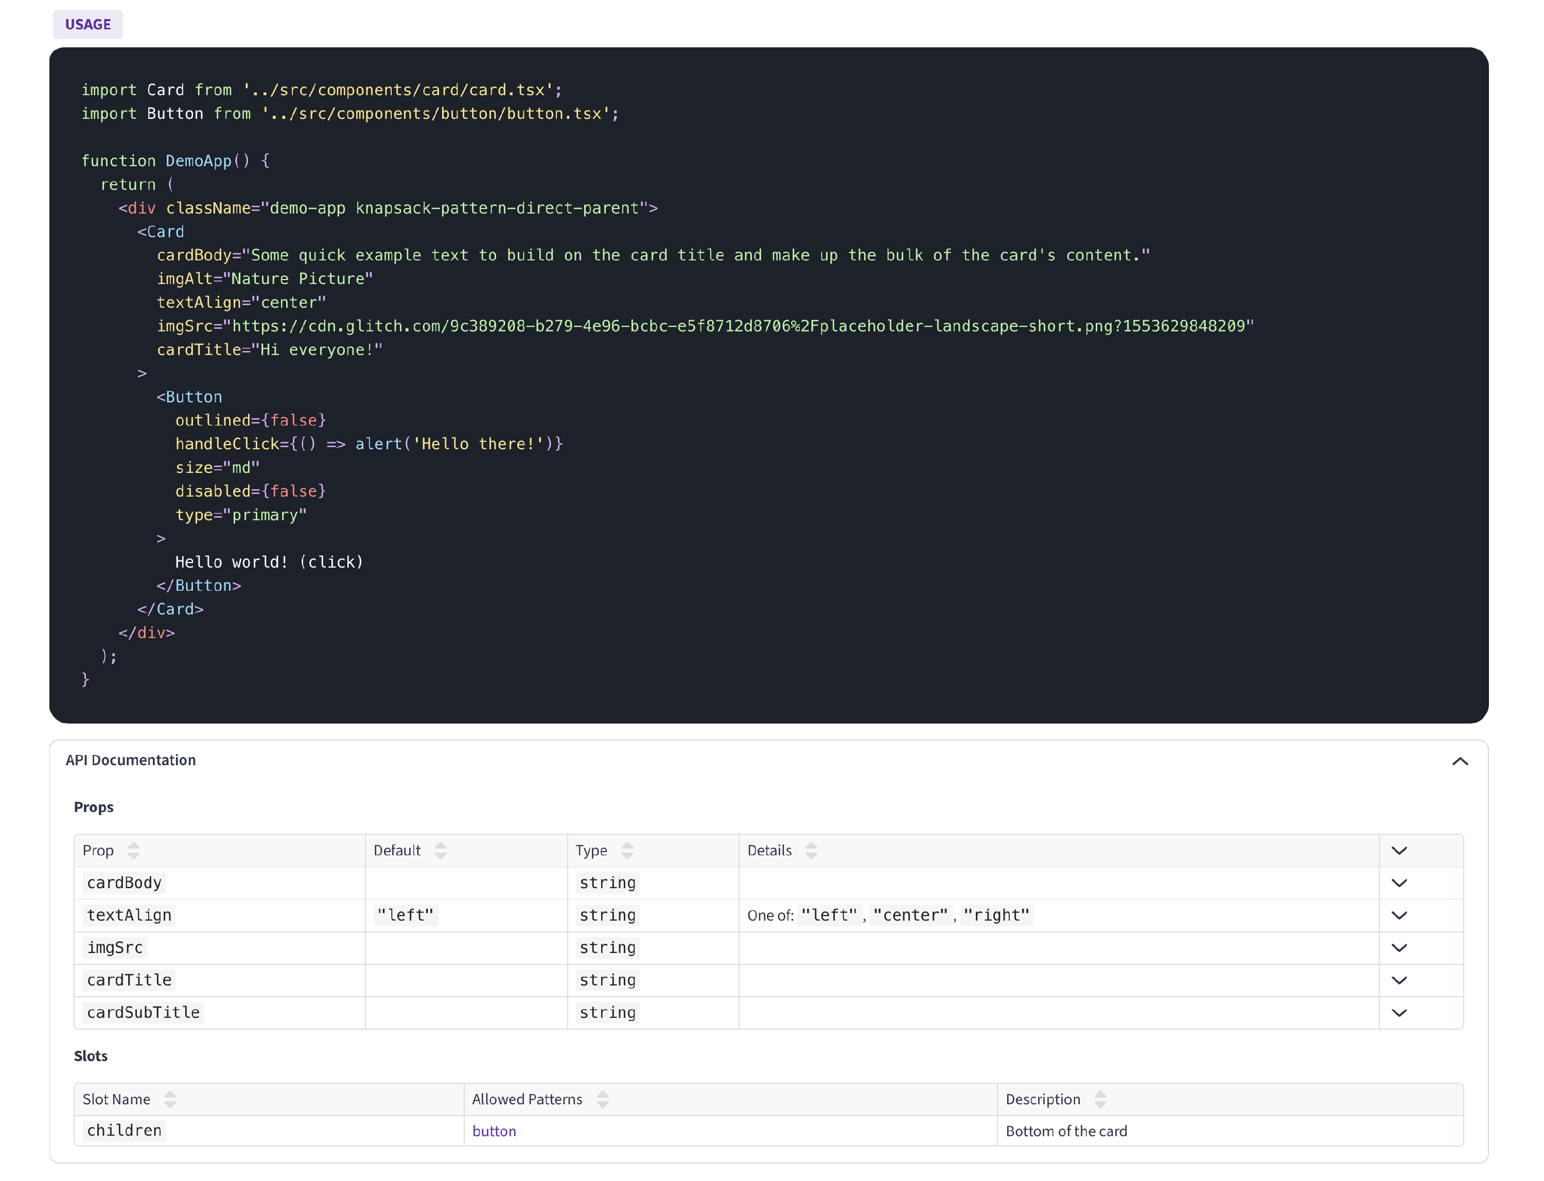Image resolution: width=1544 pixels, height=1181 pixels.
Task: Sort the Slots table by Slot Name
Action: [170, 1099]
